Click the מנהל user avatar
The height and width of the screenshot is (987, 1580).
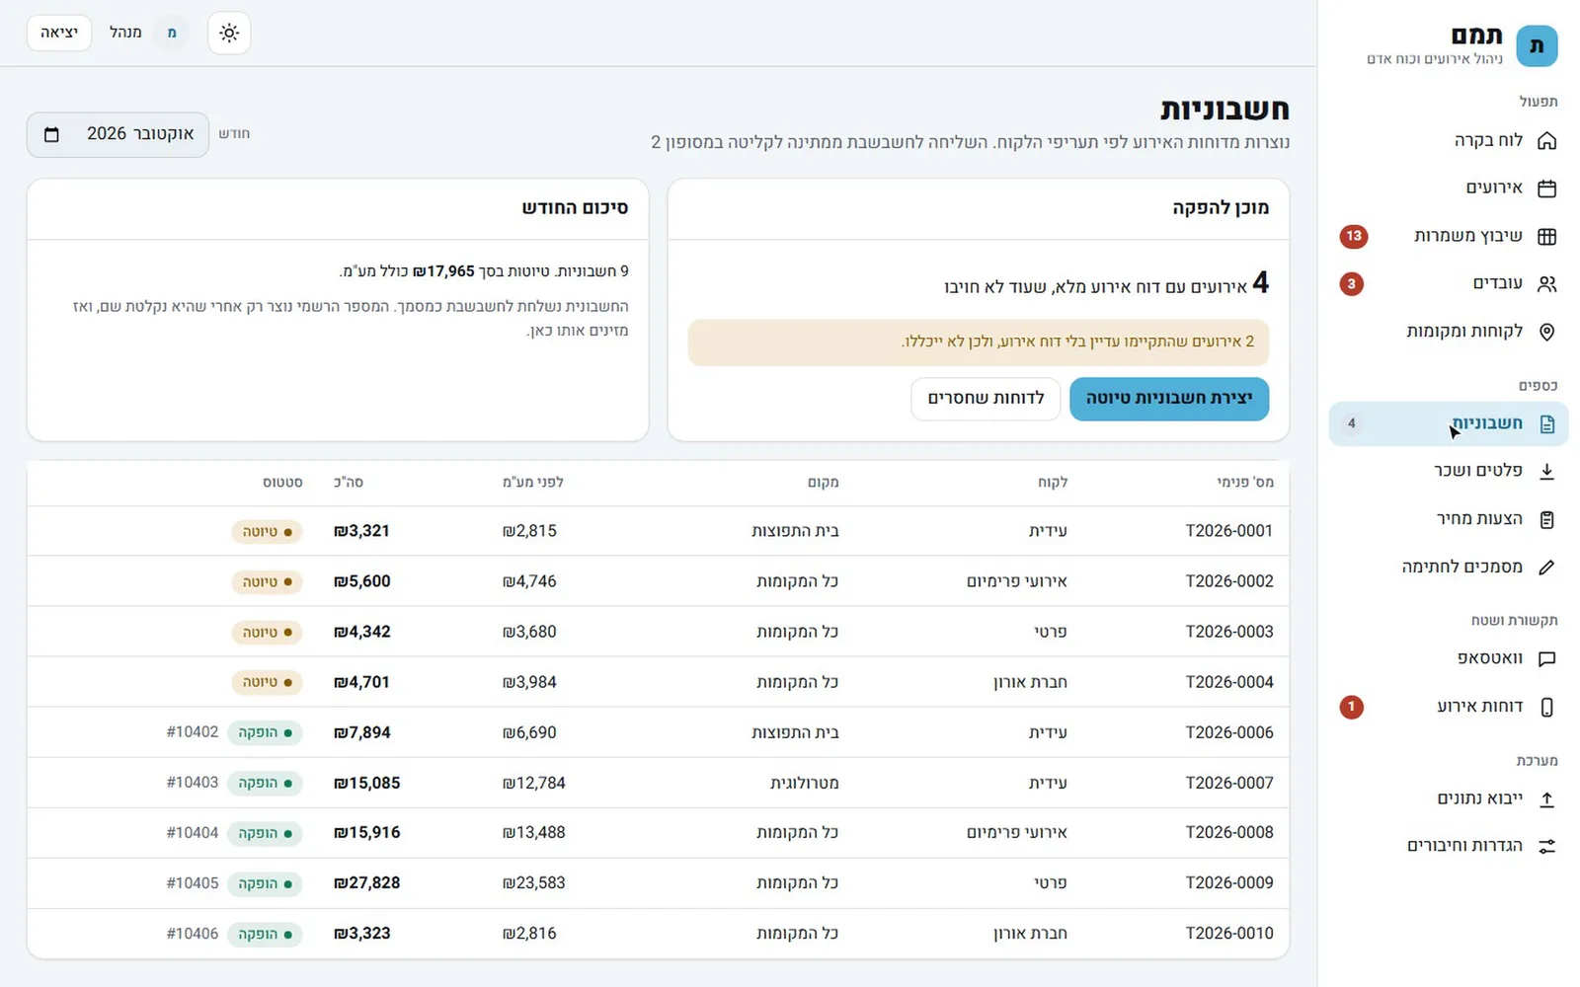(x=172, y=33)
